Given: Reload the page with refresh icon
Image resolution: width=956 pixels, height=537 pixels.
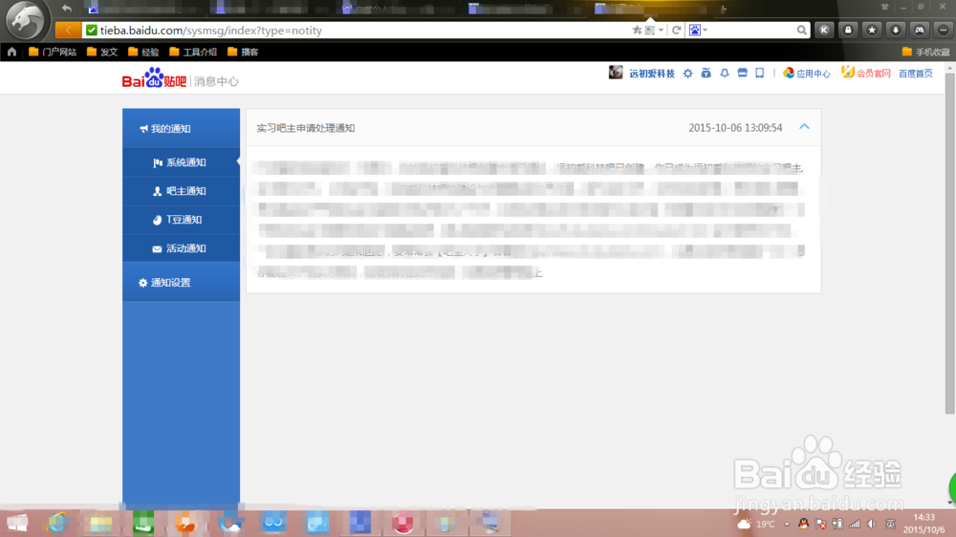Looking at the screenshot, I should click(x=676, y=30).
